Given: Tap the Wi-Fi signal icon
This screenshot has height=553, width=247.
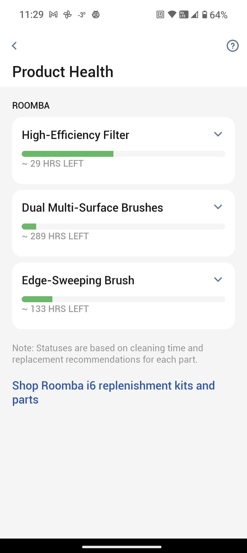Looking at the screenshot, I should point(172,14).
